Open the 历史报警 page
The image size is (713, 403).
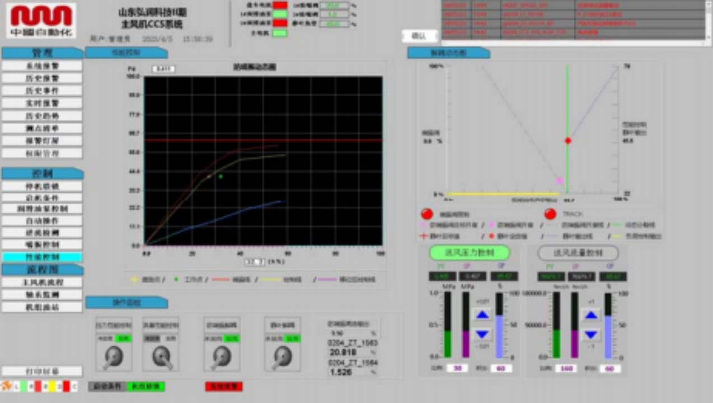tap(42, 78)
